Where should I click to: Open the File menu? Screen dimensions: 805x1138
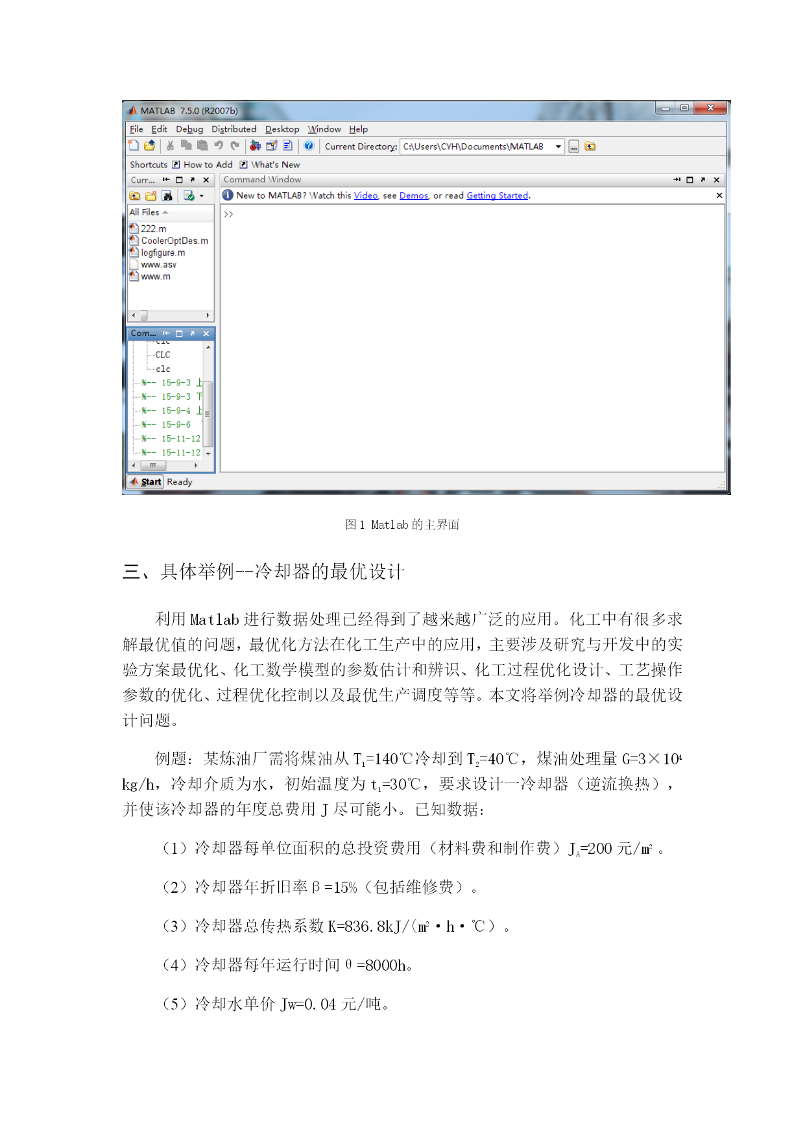point(136,129)
